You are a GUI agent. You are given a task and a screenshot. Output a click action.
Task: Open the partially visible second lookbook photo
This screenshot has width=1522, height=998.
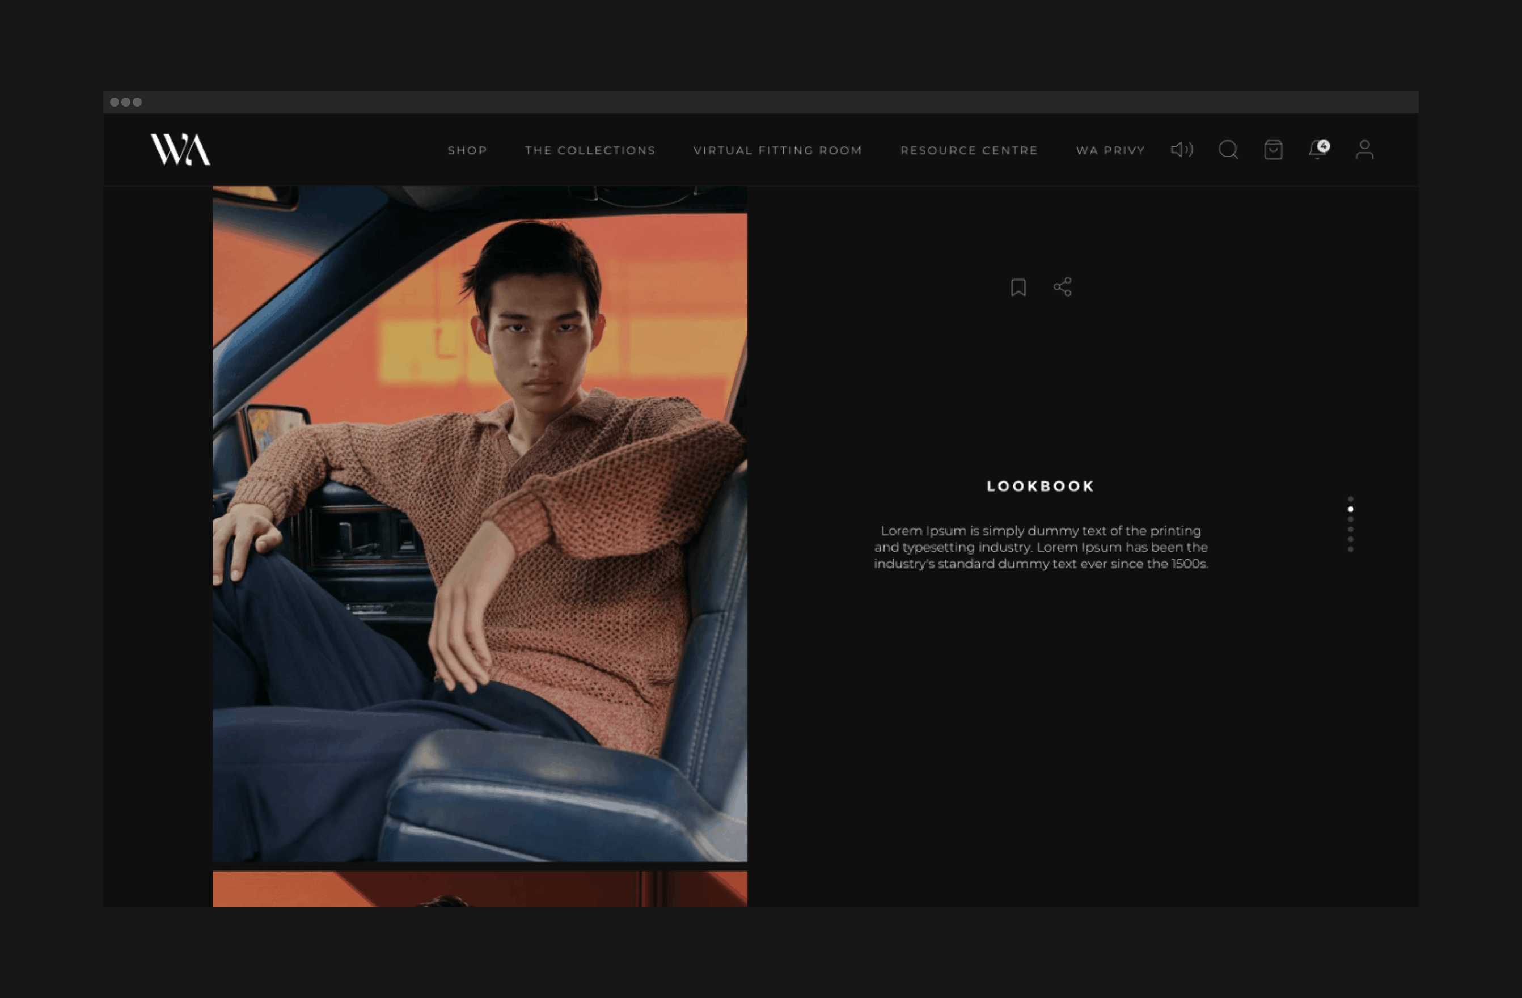coord(480,889)
